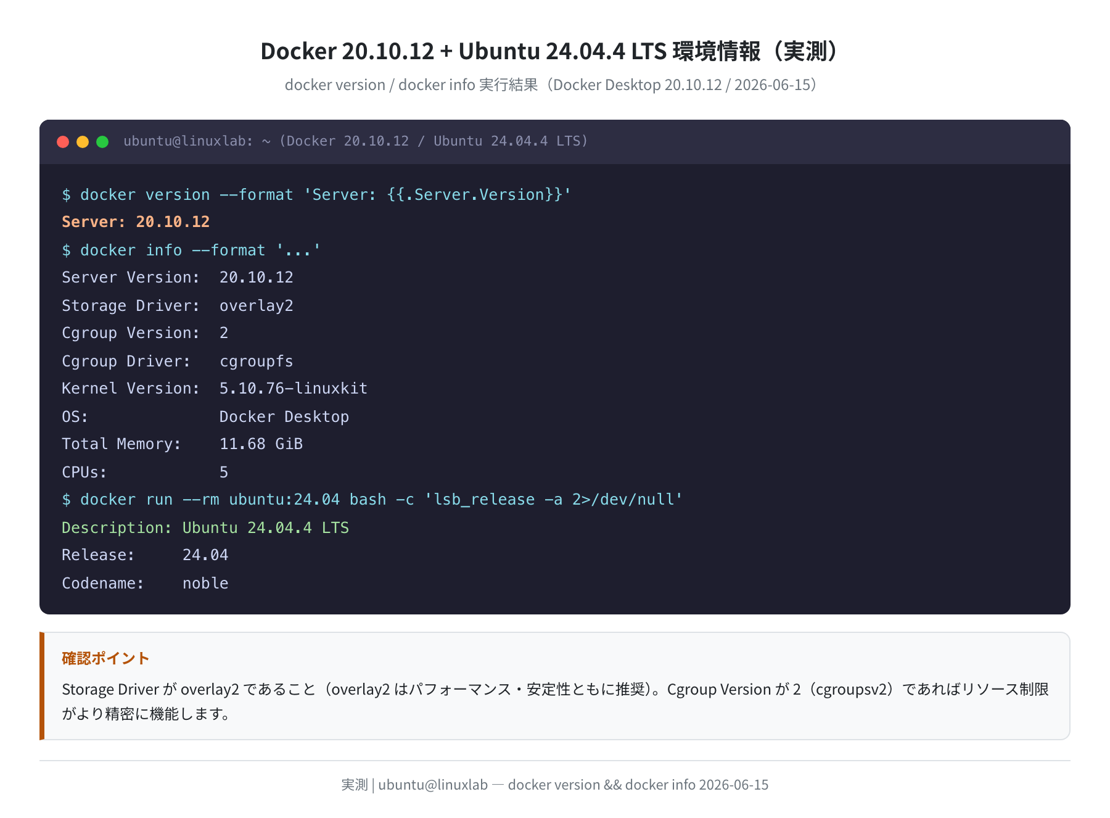Viewport: 1110px width, 818px height.
Task: Click the footer text '実測 | ubuntu@linuxlab'
Action: [x=414, y=785]
